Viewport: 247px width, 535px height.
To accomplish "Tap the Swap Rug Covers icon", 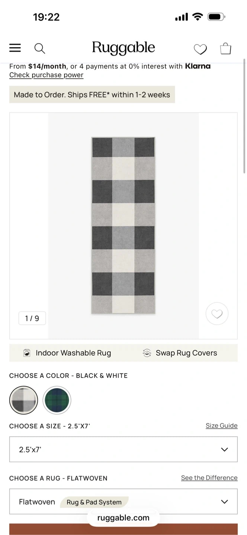I will tap(147, 353).
